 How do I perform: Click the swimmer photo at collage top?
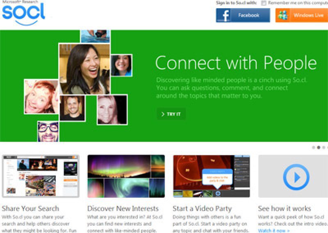[96, 36]
